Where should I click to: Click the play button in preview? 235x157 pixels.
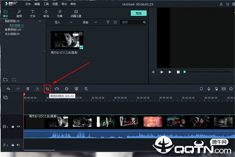[x=170, y=72]
